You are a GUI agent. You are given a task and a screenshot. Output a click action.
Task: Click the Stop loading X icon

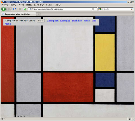[x=20, y=9]
